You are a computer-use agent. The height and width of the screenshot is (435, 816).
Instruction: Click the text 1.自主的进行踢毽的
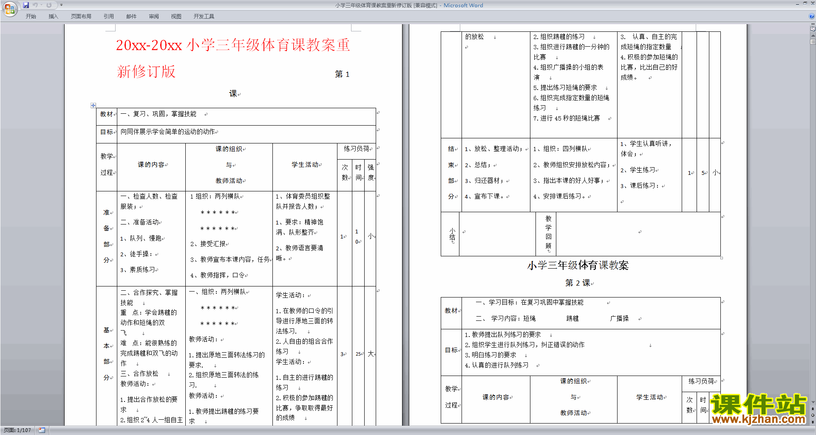click(x=304, y=377)
